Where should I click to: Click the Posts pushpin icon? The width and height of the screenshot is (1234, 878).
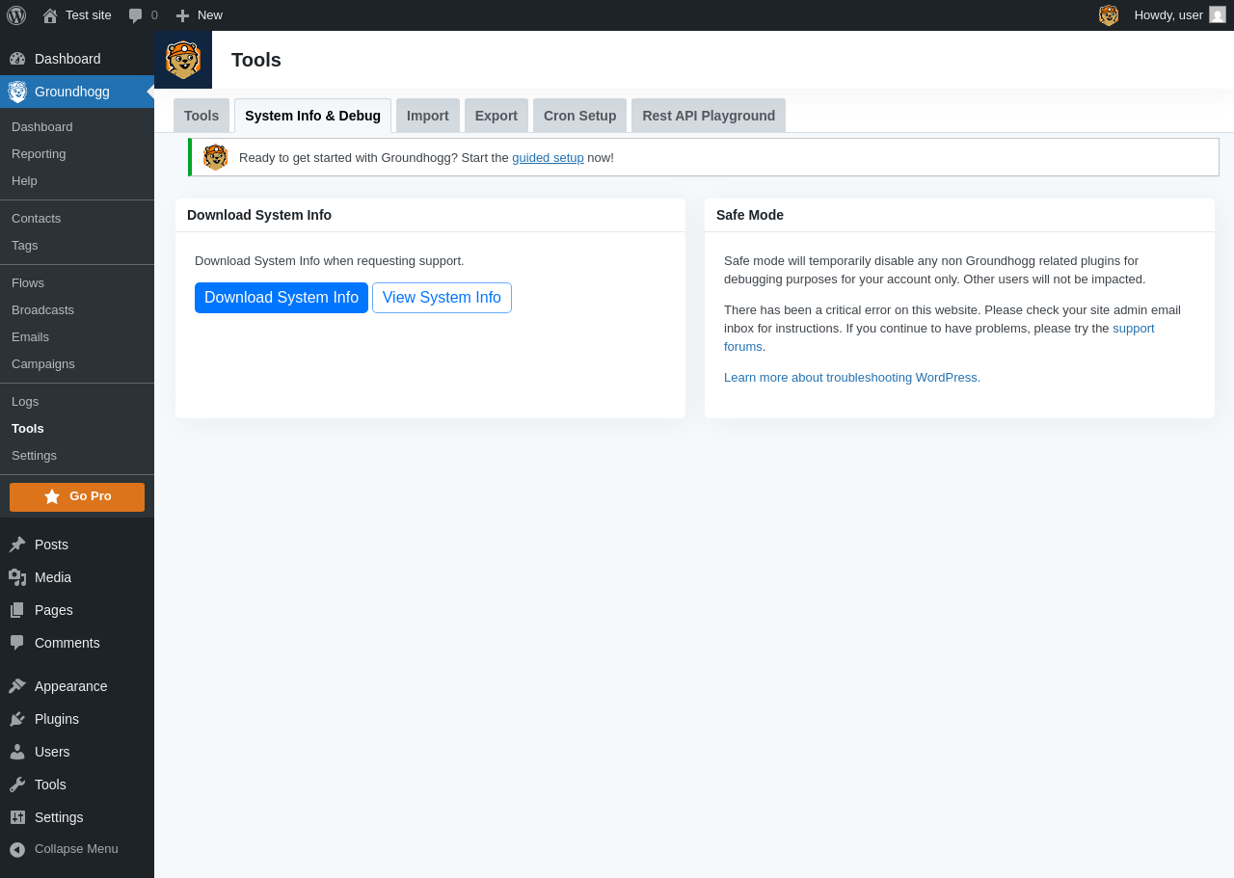pos(17,545)
